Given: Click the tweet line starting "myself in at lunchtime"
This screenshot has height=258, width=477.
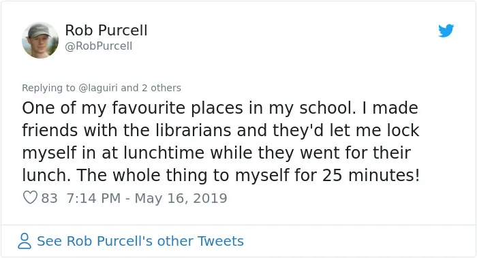Looking at the screenshot, I should [x=216, y=153].
